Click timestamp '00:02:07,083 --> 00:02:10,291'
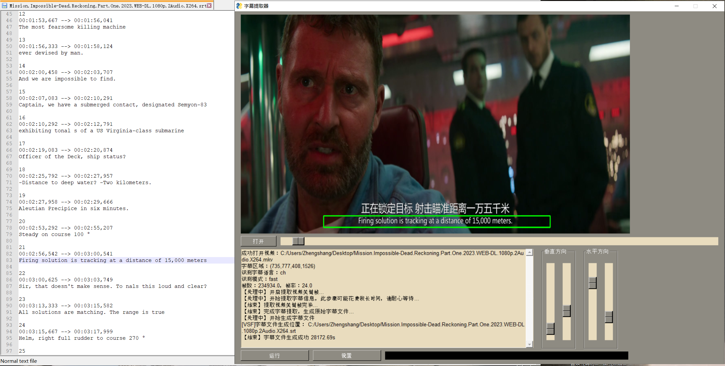This screenshot has width=725, height=366. [x=66, y=98]
